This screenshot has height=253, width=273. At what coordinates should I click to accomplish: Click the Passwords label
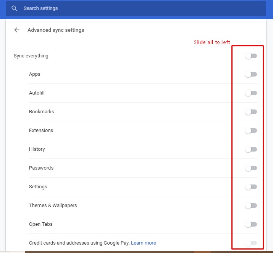click(x=41, y=168)
